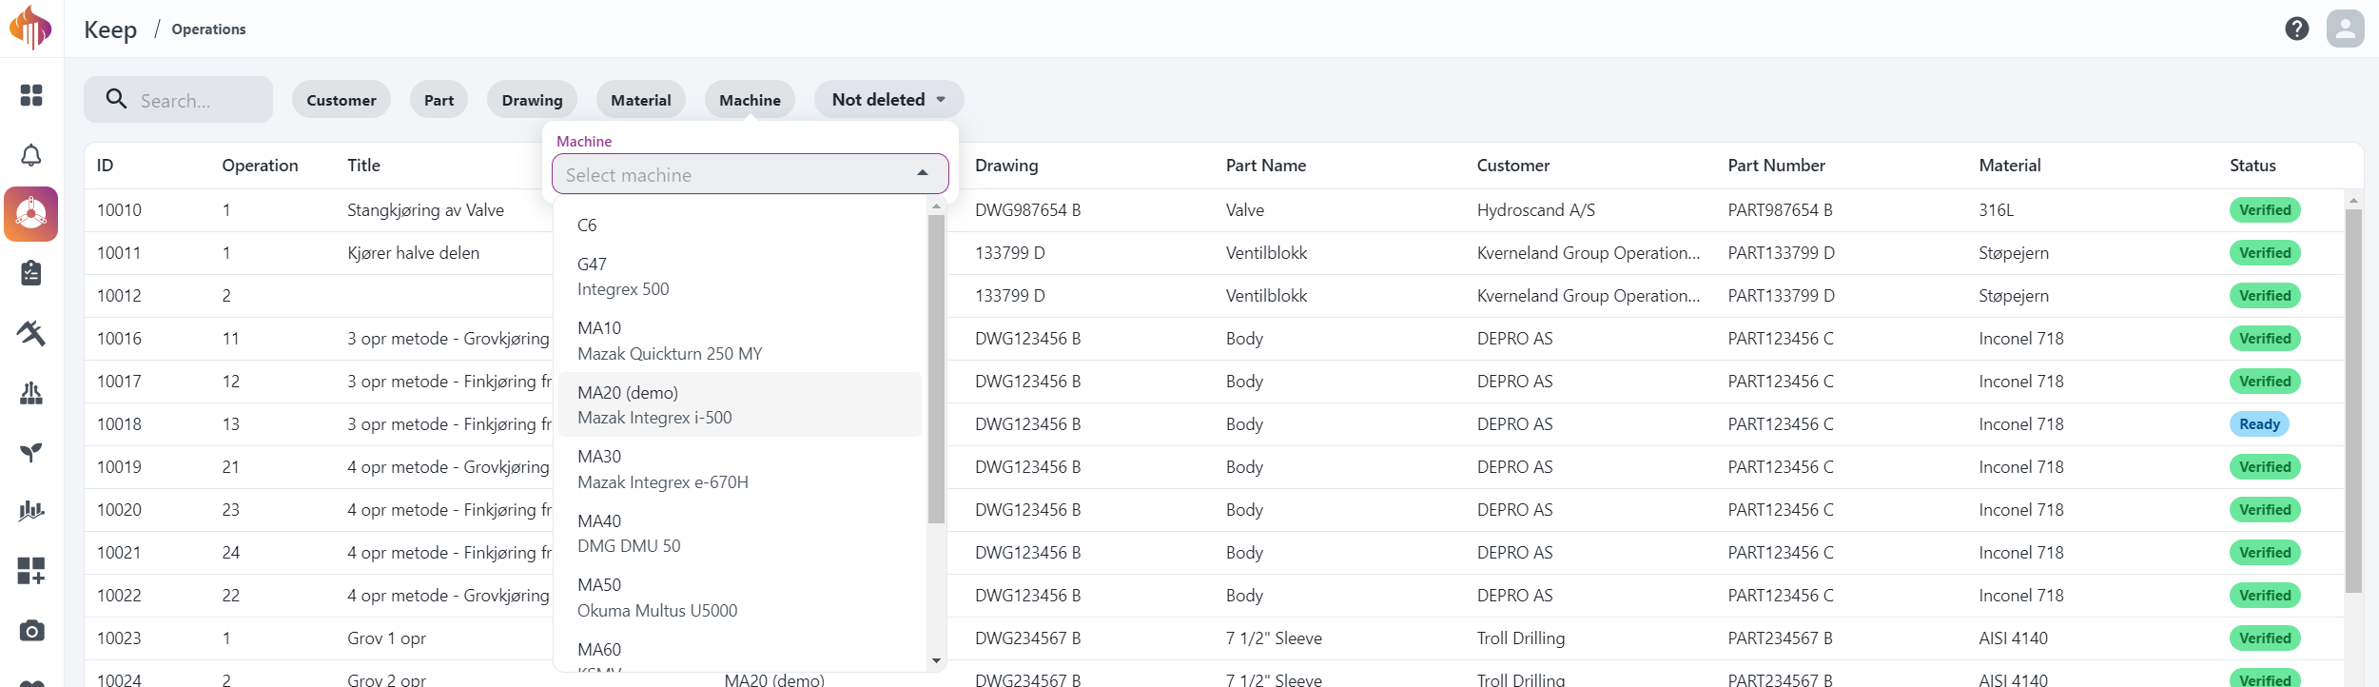Open the Customer filter chip
The height and width of the screenshot is (687, 2379).
341,100
